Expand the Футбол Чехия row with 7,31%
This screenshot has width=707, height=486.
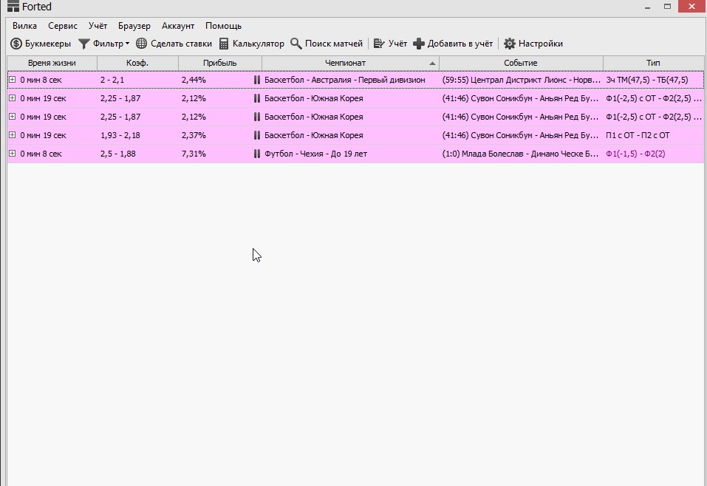pos(12,154)
